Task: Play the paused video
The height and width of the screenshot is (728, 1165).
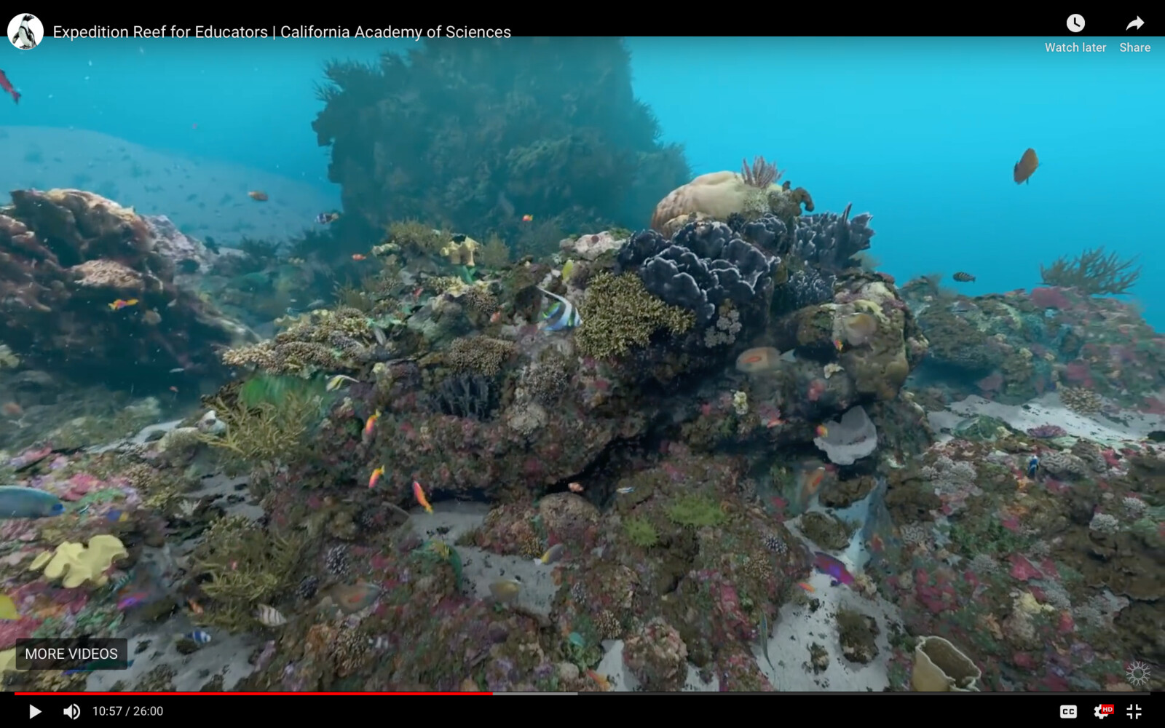Action: click(x=34, y=711)
